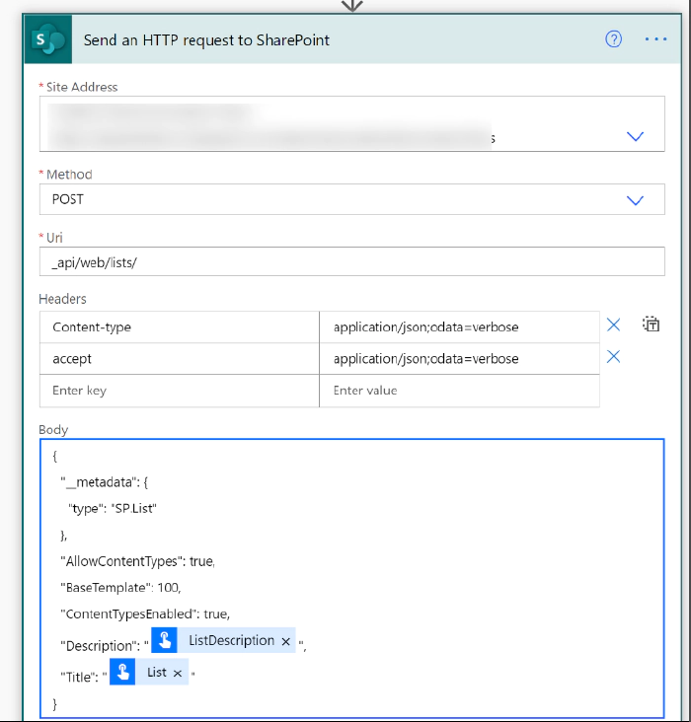The image size is (691, 722).
Task: Click the Uri input field
Action: (x=351, y=261)
